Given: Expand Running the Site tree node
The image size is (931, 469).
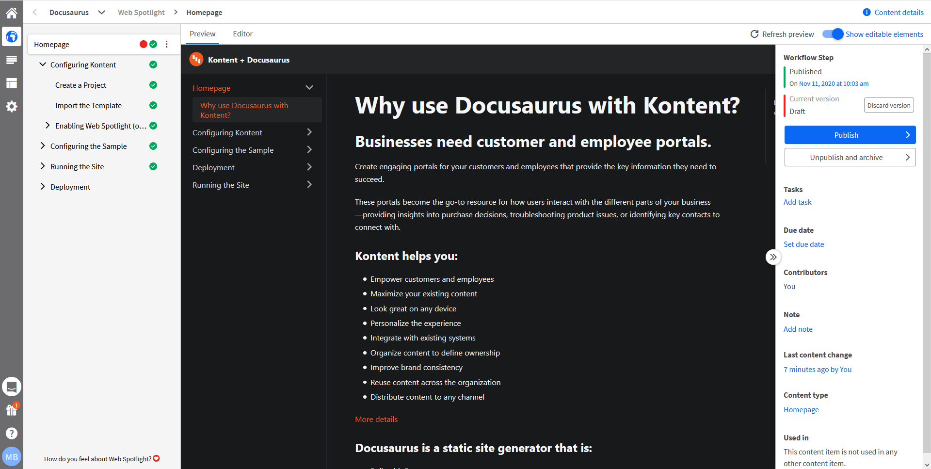Looking at the screenshot, I should [43, 166].
